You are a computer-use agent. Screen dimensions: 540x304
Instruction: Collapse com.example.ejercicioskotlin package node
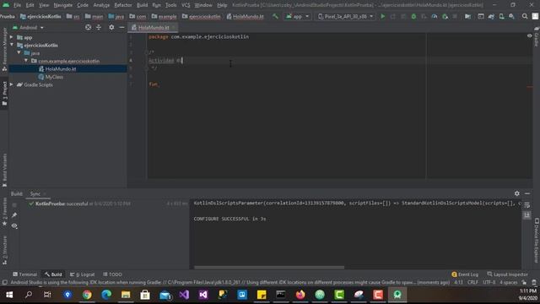coord(26,61)
